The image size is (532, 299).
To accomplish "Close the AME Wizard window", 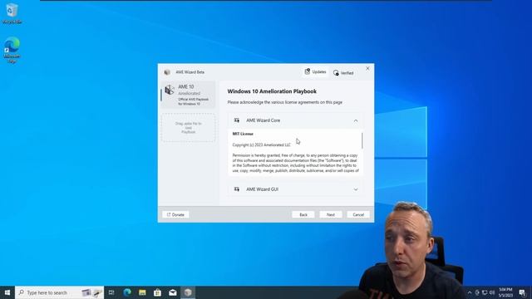I will 367,68.
